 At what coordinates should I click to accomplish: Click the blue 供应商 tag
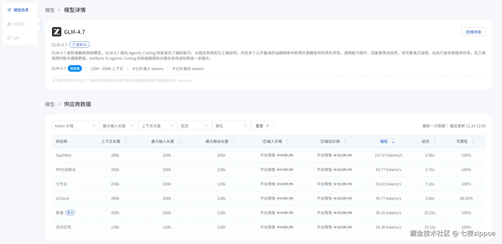75,69
